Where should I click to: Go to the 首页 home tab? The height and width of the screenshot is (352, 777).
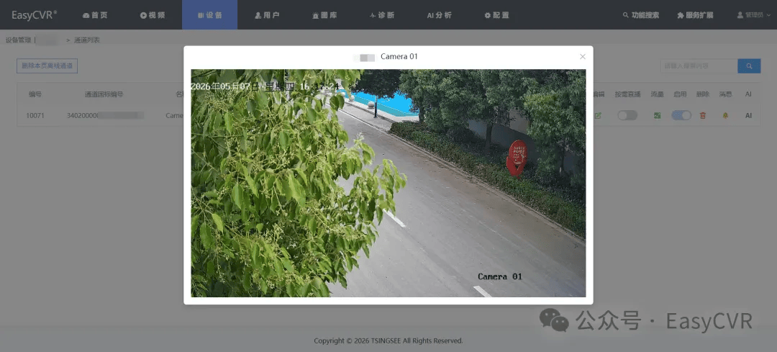95,15
